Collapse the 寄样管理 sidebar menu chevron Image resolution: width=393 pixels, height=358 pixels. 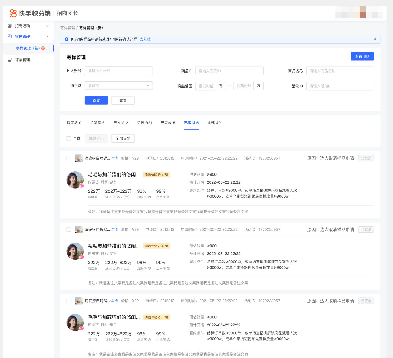[47, 37]
